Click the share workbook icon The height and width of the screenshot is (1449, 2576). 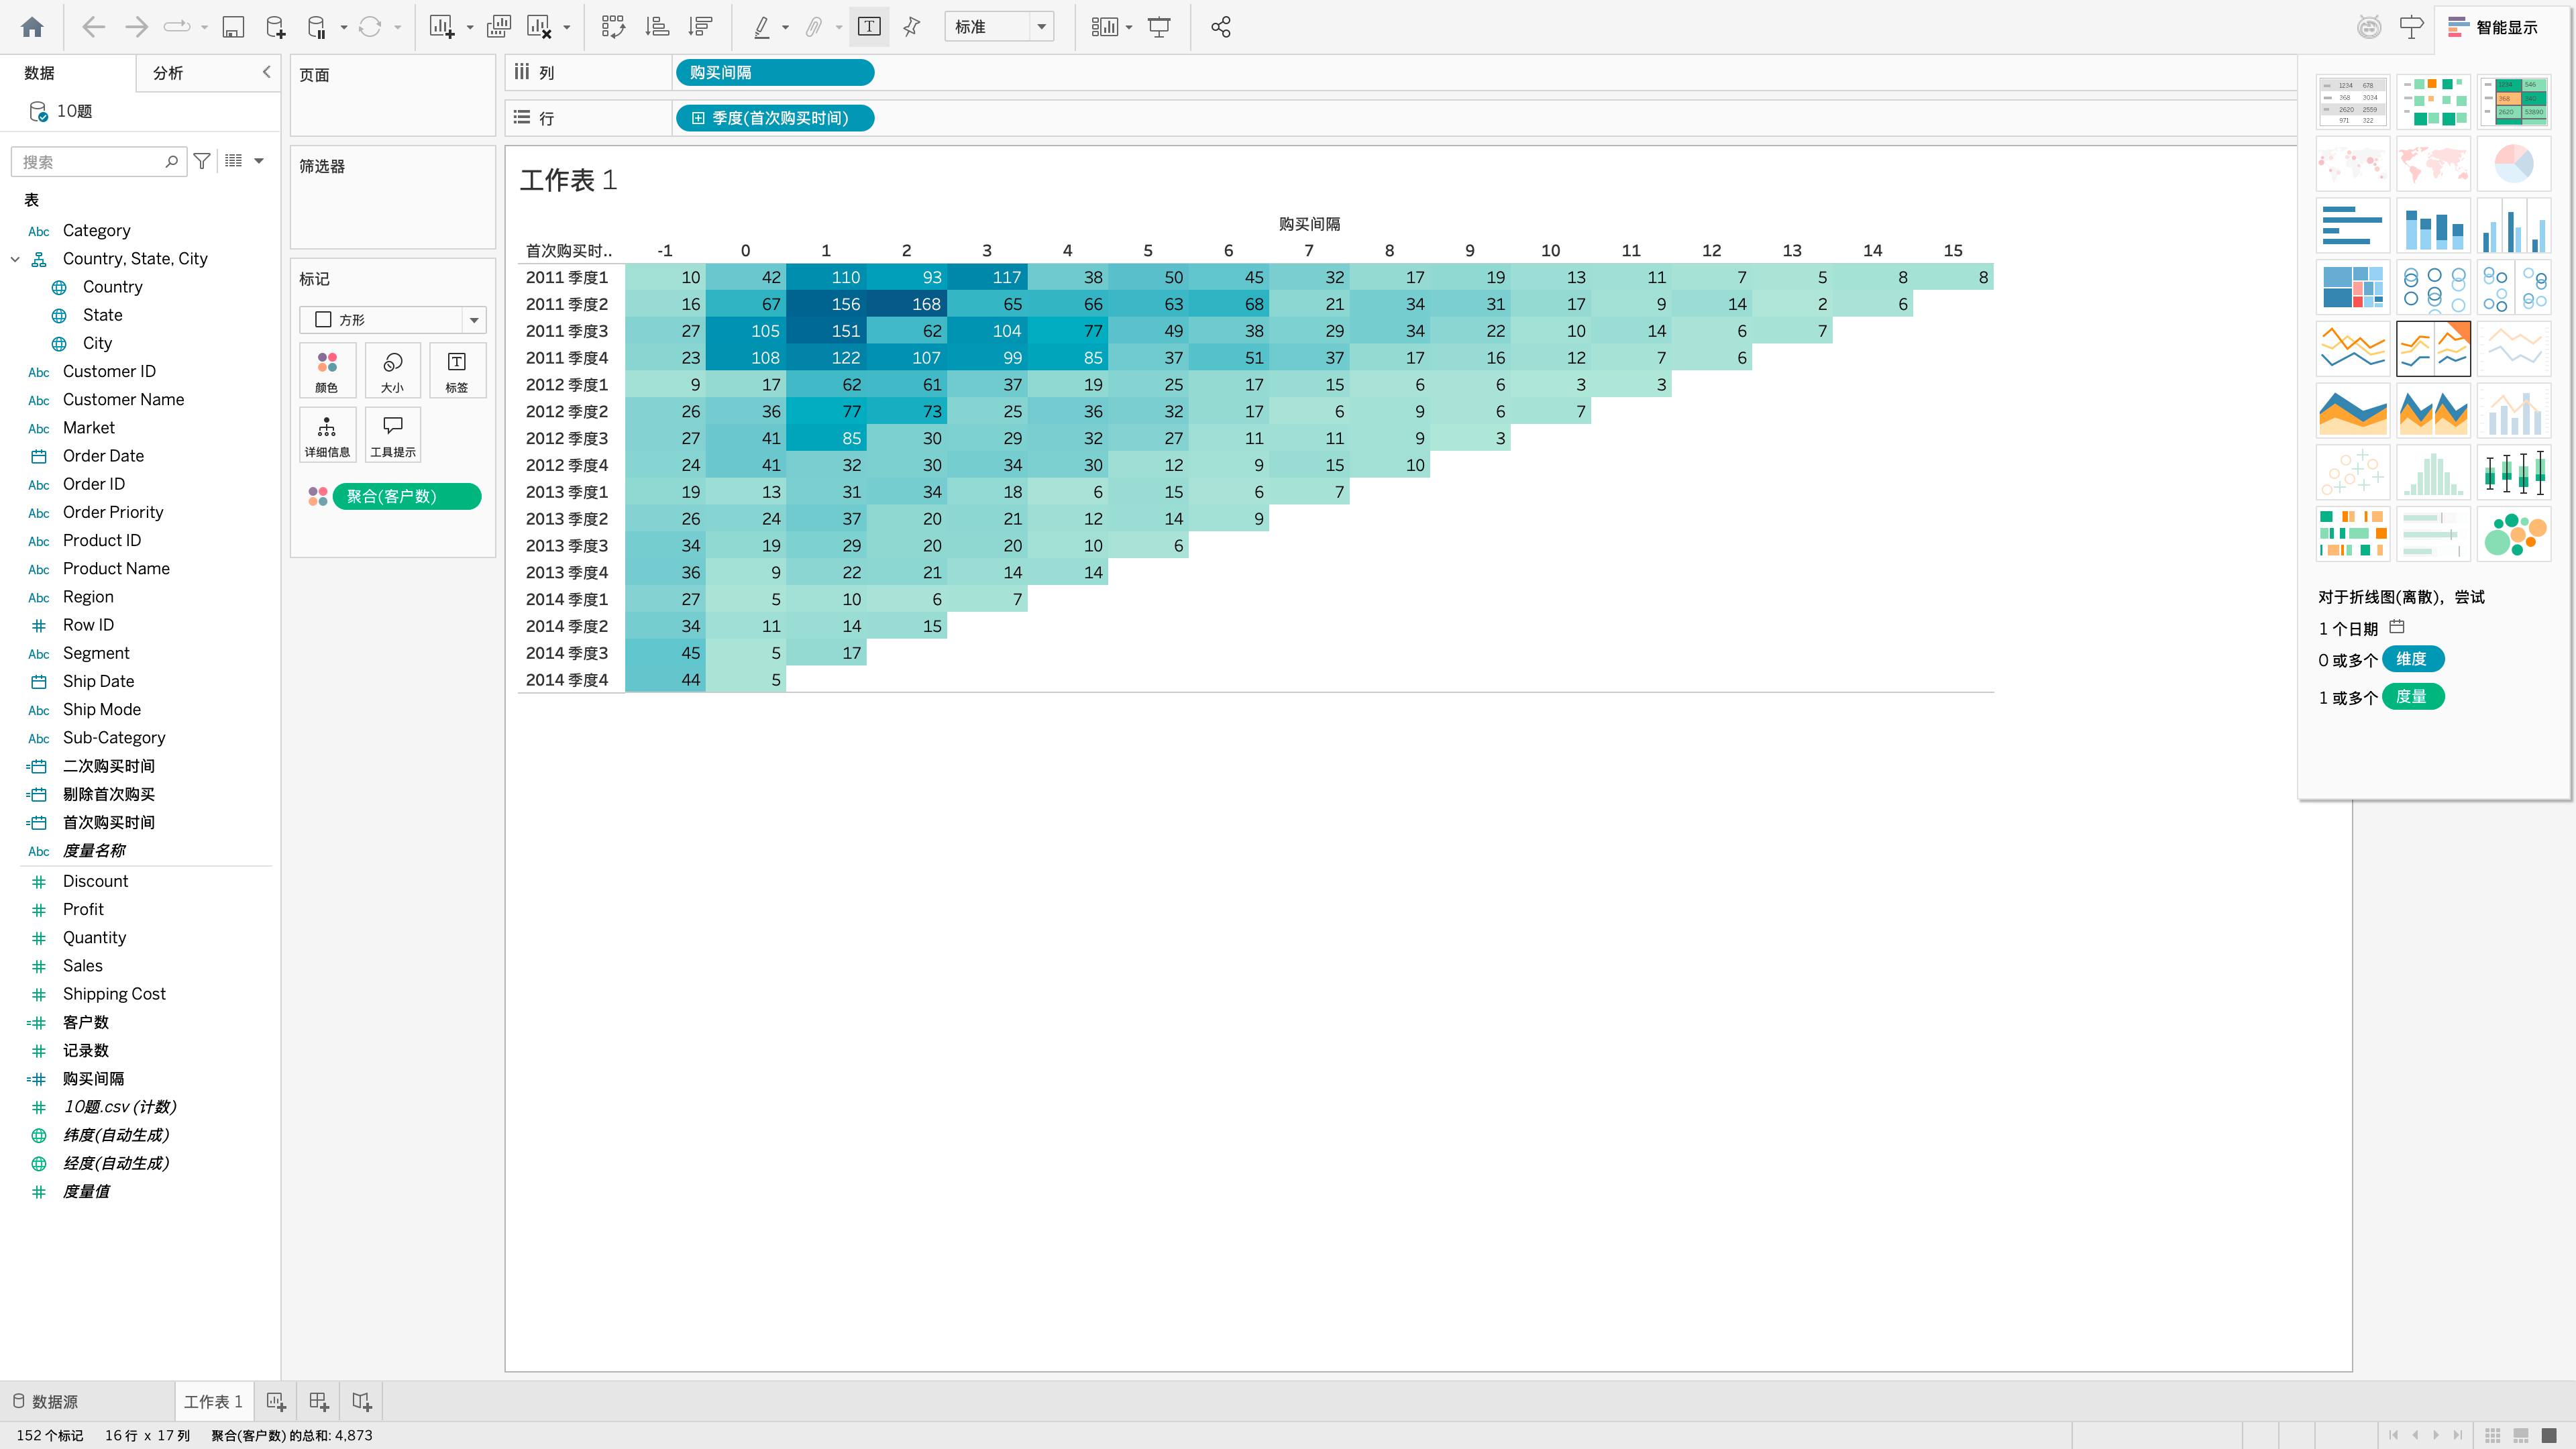[x=1220, y=27]
